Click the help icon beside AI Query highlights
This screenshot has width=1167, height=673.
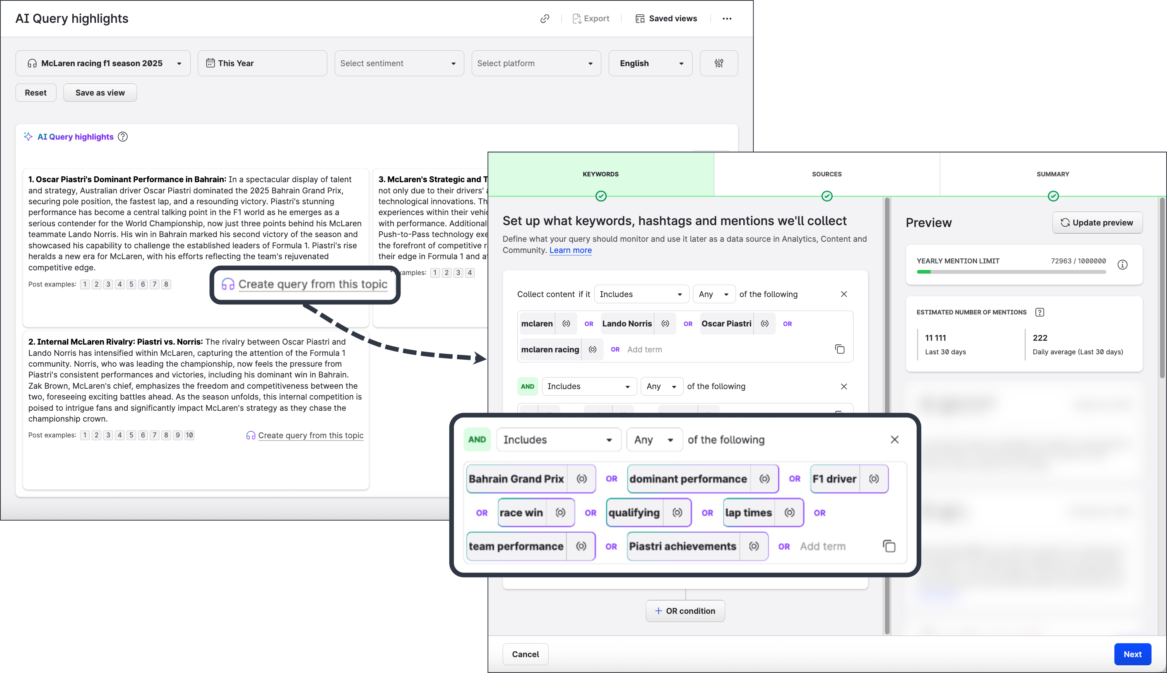click(123, 137)
